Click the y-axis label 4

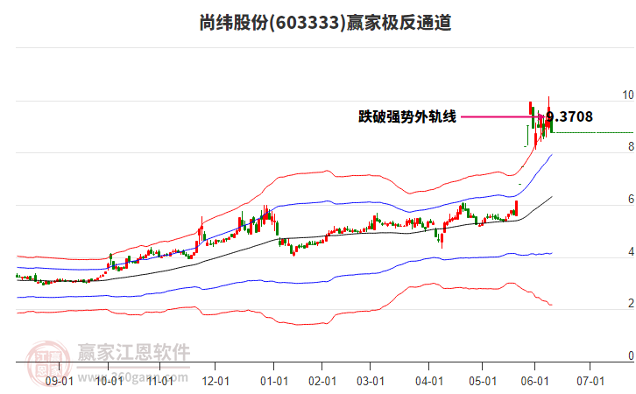pos(631,252)
